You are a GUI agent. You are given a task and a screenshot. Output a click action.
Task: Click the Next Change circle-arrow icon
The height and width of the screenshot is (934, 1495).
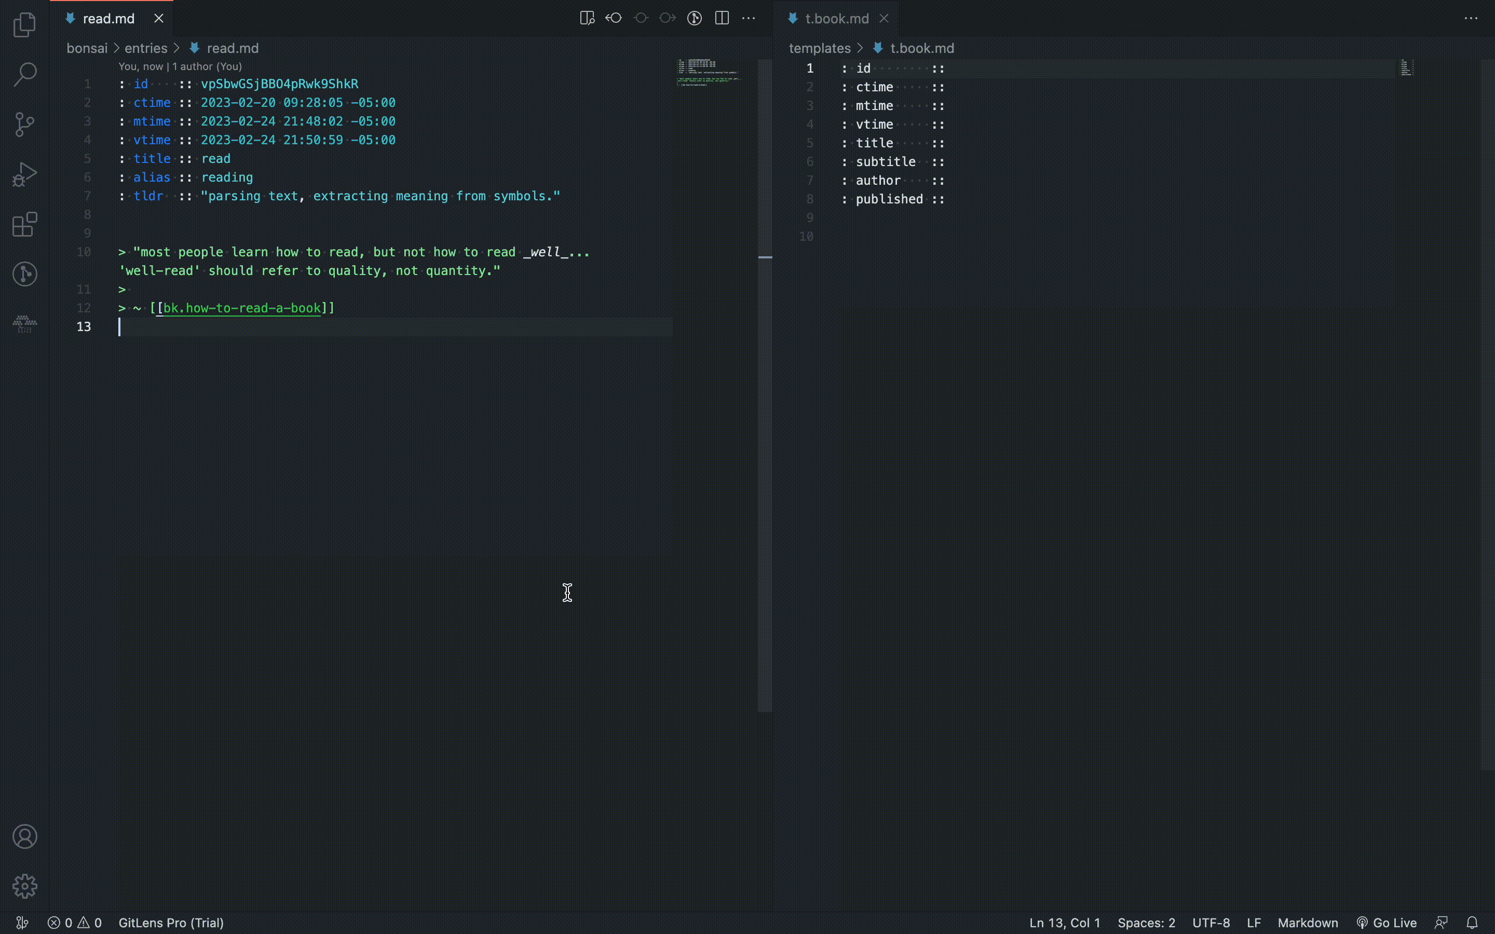[x=667, y=18]
